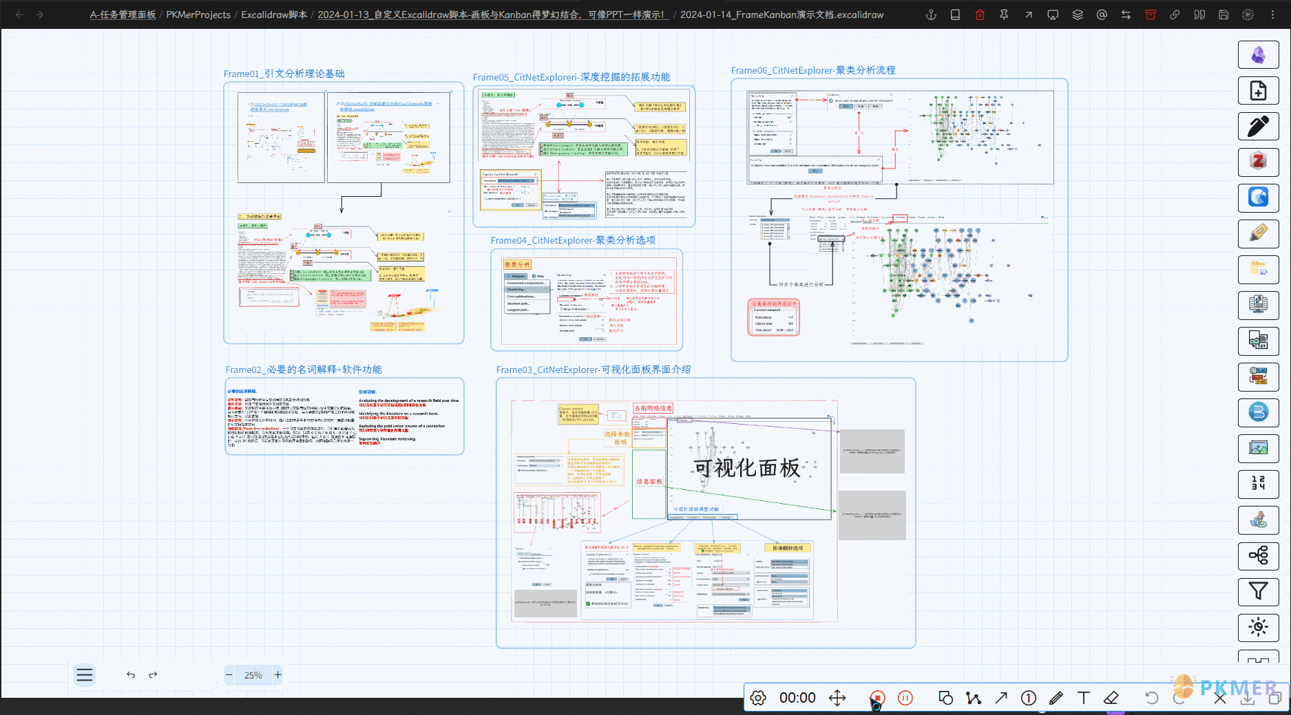Stop recording with the red stop button
Image resolution: width=1291 pixels, height=715 pixels.
877,698
